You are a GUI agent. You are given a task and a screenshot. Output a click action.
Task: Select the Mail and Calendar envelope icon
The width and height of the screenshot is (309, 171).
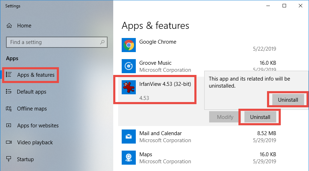129,137
